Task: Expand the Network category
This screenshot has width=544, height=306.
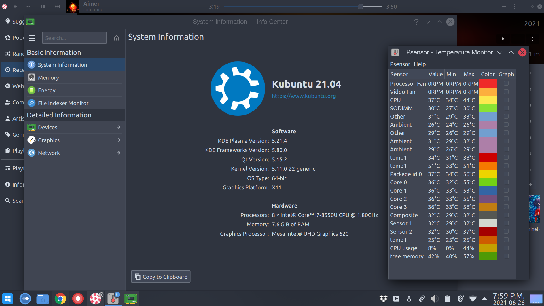Action: tap(75, 153)
